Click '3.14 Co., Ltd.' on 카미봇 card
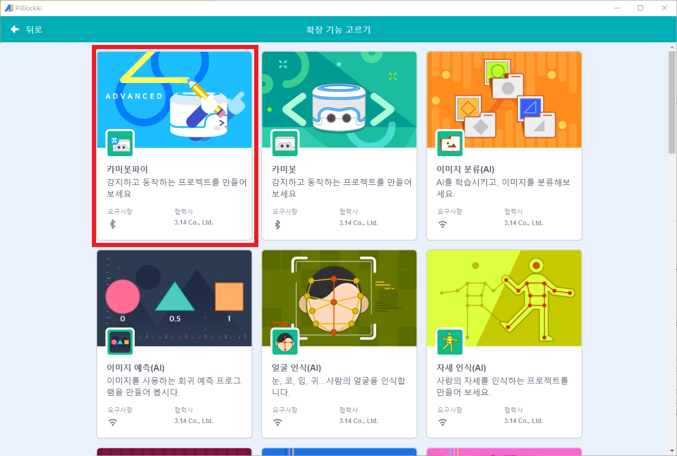 pos(359,223)
